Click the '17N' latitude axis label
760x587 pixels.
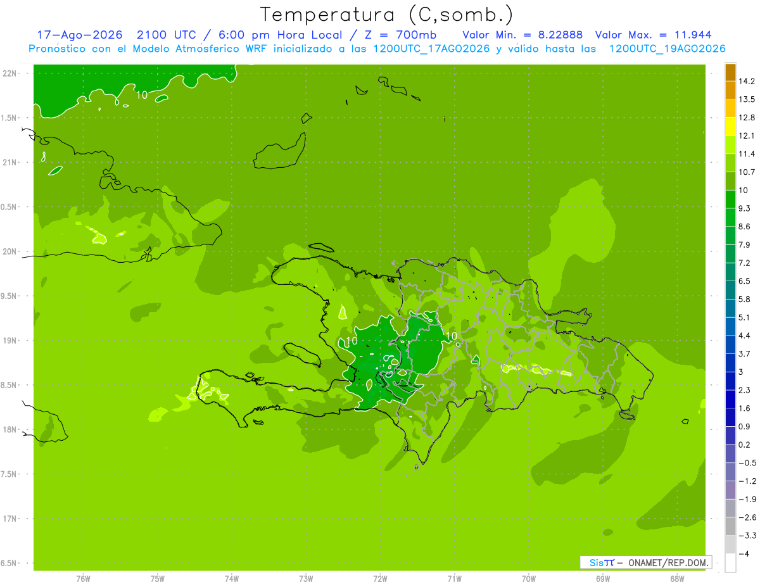(10, 519)
